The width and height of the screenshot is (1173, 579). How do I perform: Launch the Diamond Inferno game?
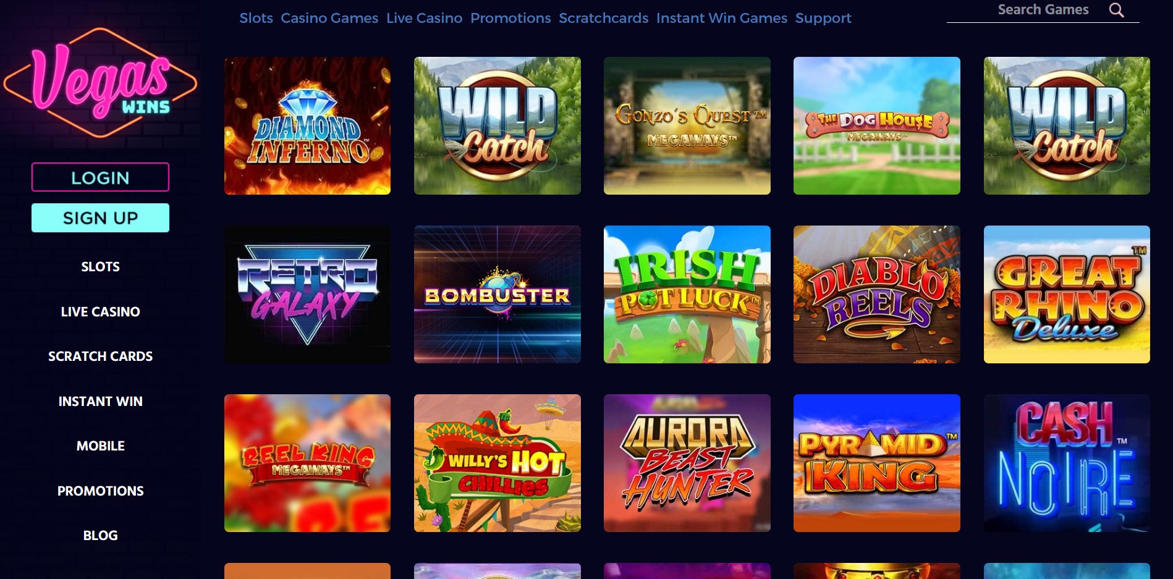point(307,125)
